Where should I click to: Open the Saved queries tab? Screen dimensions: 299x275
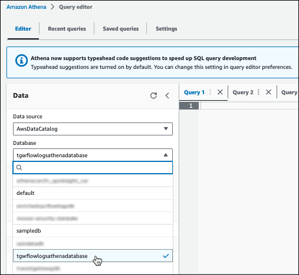coord(121,29)
